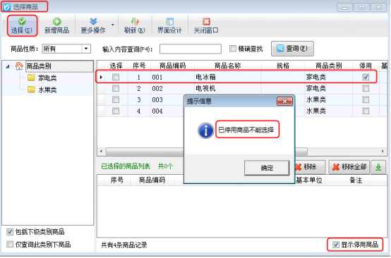This screenshot has width=391, height=258.
Task: Uncheck 包括下级类别商品 option
Action: coord(10,232)
